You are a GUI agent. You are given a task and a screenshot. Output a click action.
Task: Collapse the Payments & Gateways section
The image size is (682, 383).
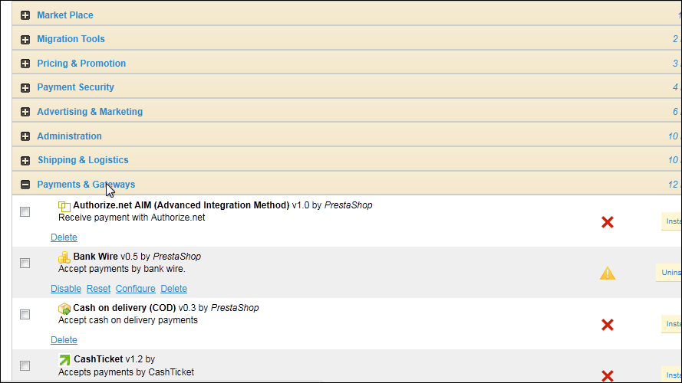pos(25,185)
